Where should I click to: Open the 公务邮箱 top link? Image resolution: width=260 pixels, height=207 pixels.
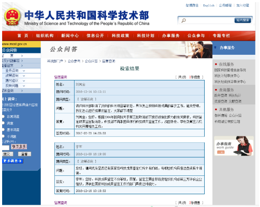225,6
